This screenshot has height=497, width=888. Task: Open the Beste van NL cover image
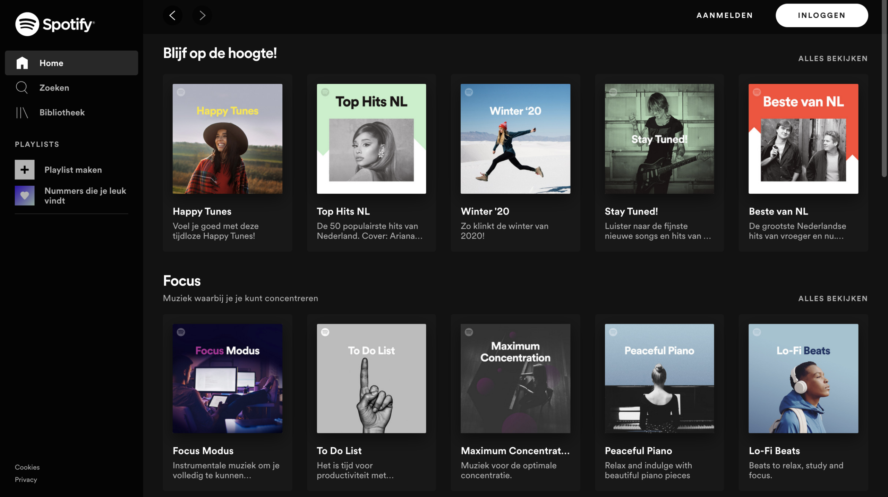pyautogui.click(x=803, y=139)
